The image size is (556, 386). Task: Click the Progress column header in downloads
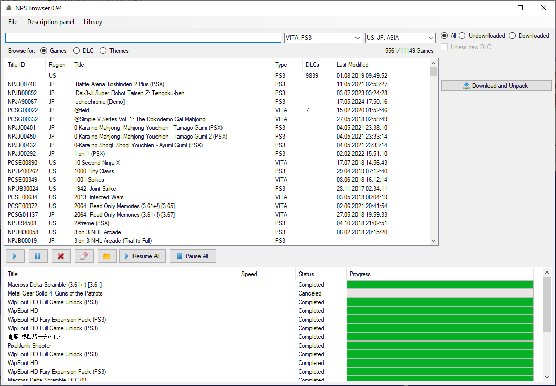click(440, 274)
